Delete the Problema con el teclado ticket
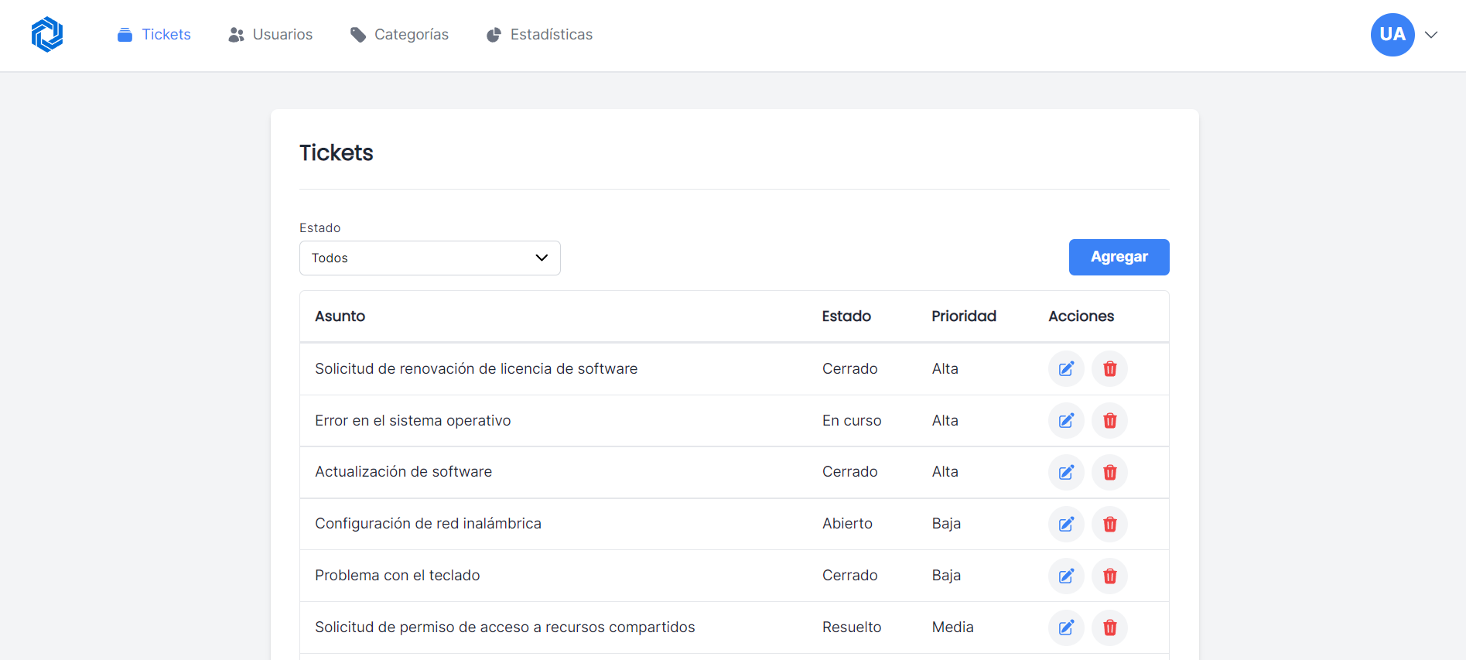 tap(1109, 576)
